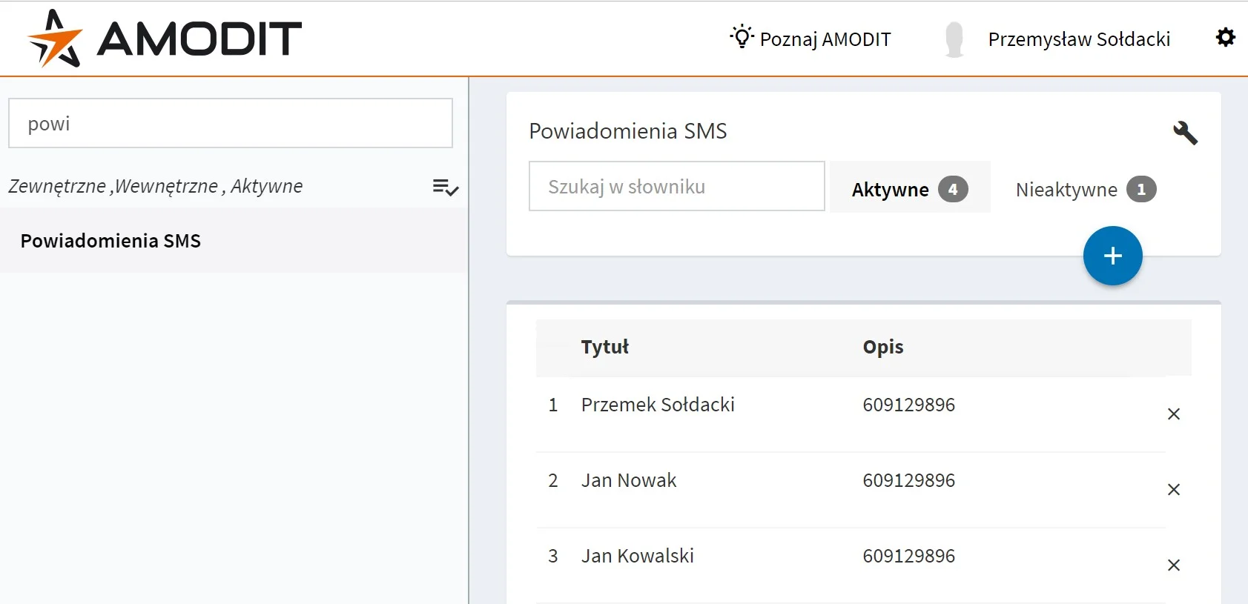The height and width of the screenshot is (604, 1248).
Task: Click the Powiadomienia SMS panel heading
Action: coord(628,131)
